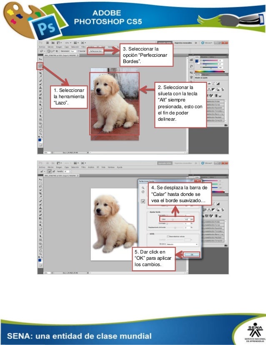Click the Zoom tool inside the Perfeccionar borde dialog
Viewport: 266px width, 345px height.
(x=143, y=188)
